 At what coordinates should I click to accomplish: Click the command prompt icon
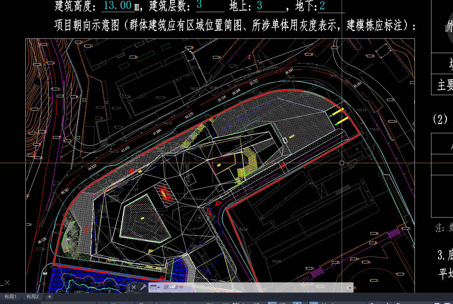(x=153, y=287)
